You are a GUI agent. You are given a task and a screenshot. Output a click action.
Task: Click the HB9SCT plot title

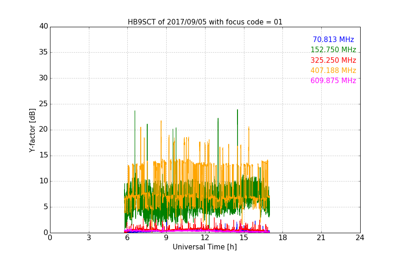click(x=205, y=22)
